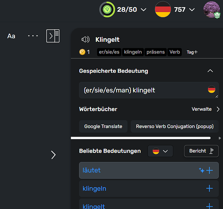Open user profile avatar
This screenshot has height=209, width=223.
click(212, 10)
